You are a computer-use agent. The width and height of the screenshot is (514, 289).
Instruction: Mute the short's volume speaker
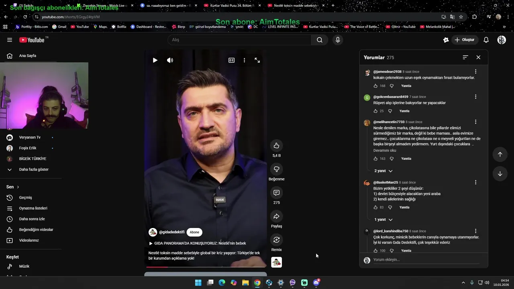point(170,60)
